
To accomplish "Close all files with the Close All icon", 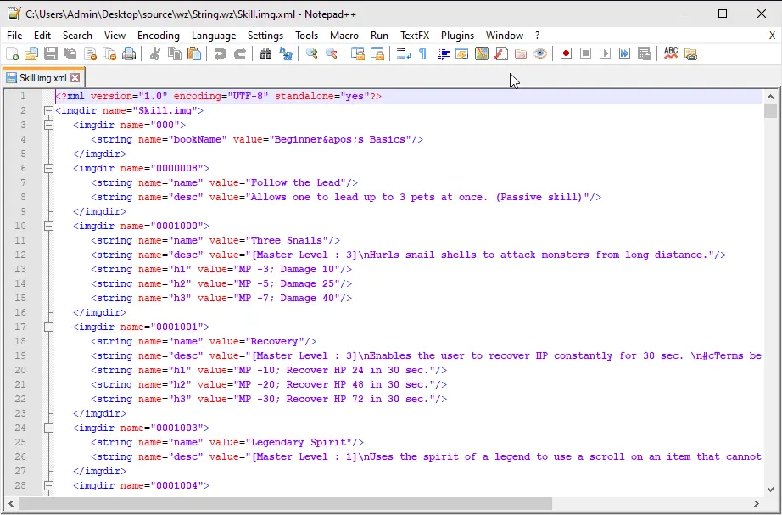I will coord(109,54).
